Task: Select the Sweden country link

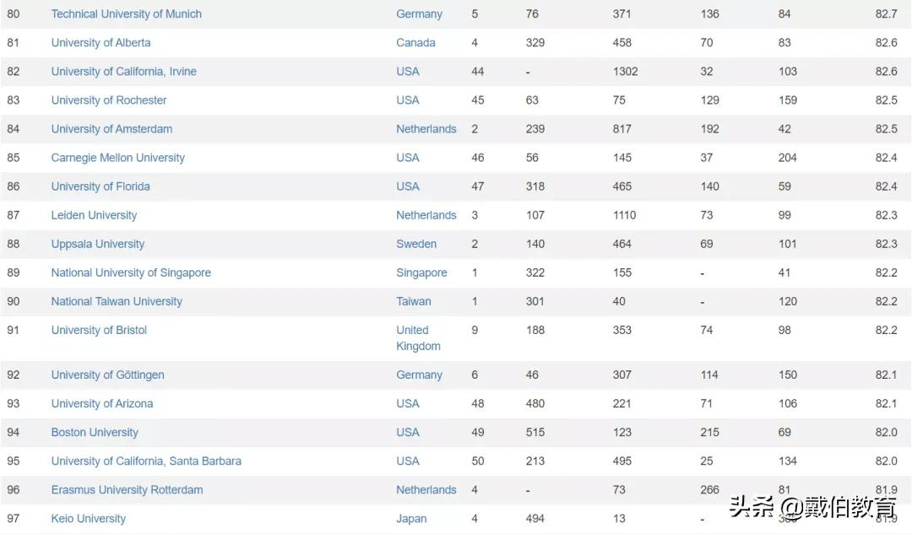Action: tap(416, 244)
